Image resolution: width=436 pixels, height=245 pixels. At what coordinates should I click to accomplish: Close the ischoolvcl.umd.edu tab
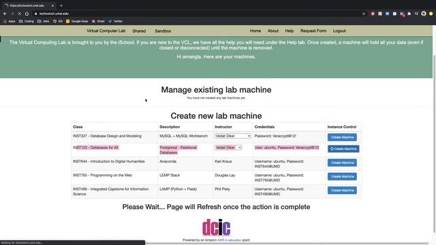point(52,5)
